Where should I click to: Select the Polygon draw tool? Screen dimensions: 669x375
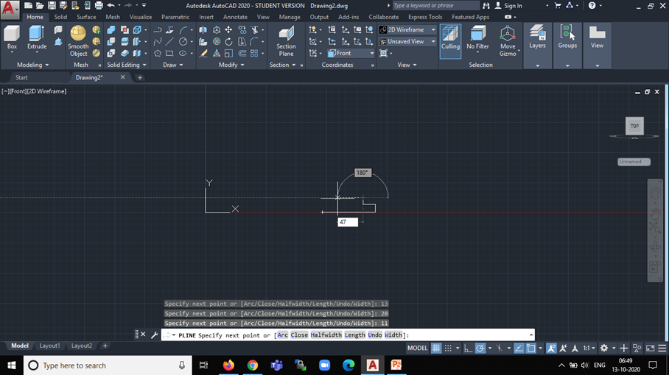click(x=158, y=54)
